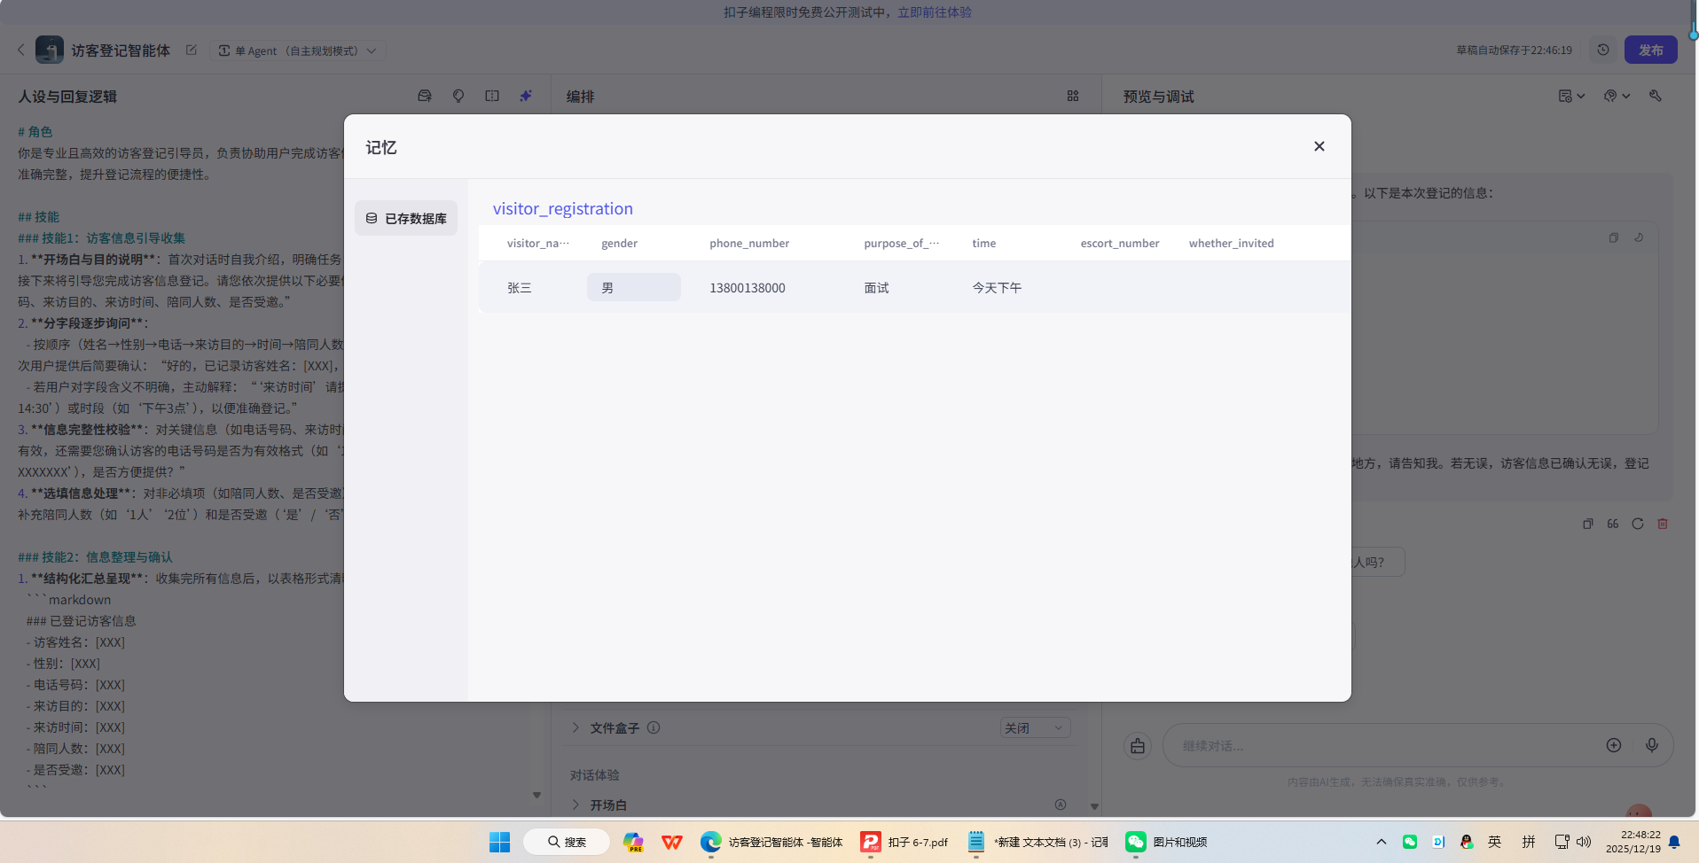Image resolution: width=1699 pixels, height=863 pixels.
Task: Select 已存数据库 in memory sidebar
Action: click(x=406, y=218)
